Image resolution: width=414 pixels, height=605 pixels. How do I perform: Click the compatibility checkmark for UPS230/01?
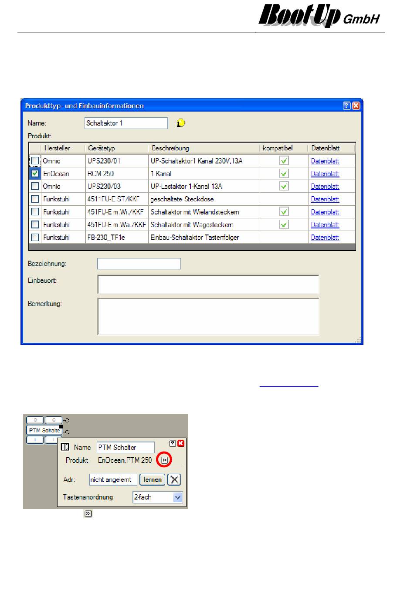point(284,161)
